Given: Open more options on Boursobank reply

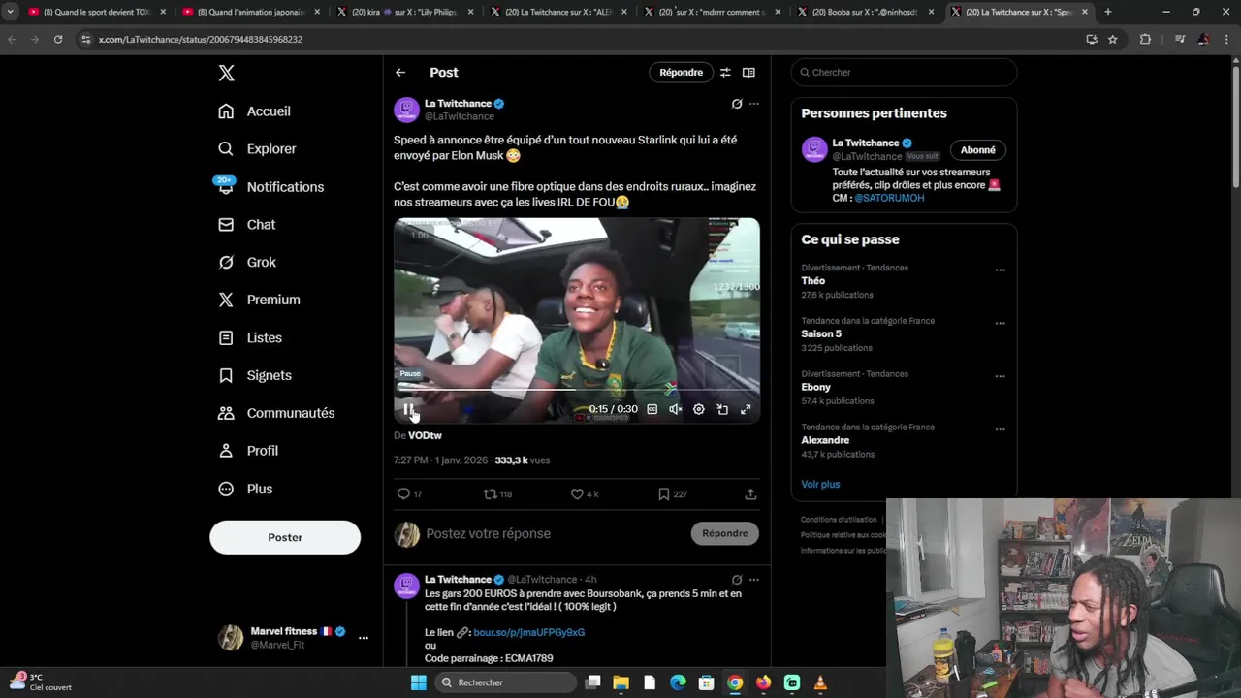Looking at the screenshot, I should (x=754, y=580).
